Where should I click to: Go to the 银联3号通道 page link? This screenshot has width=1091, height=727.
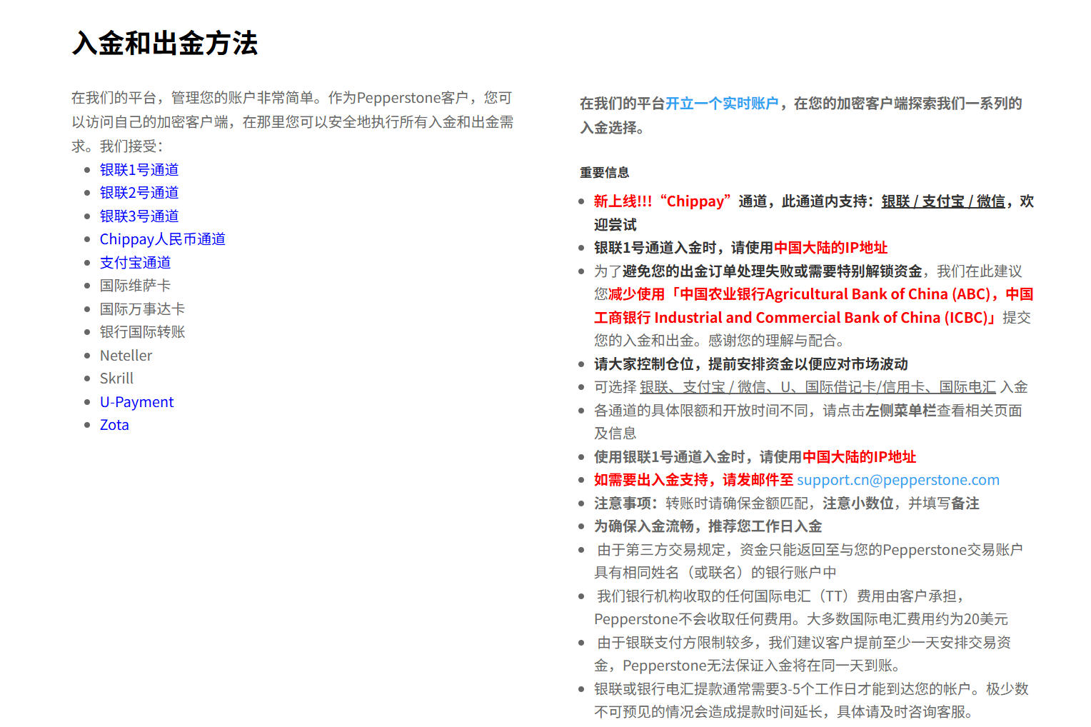[x=139, y=216]
